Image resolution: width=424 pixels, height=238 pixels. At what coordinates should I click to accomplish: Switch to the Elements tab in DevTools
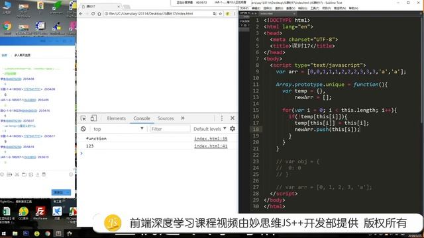(x=117, y=118)
